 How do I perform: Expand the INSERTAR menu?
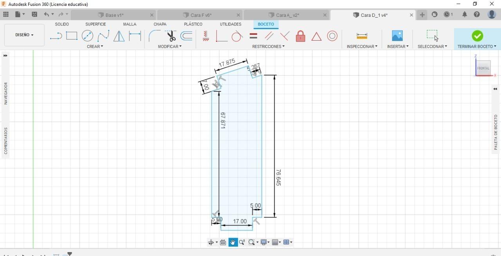pyautogui.click(x=398, y=47)
